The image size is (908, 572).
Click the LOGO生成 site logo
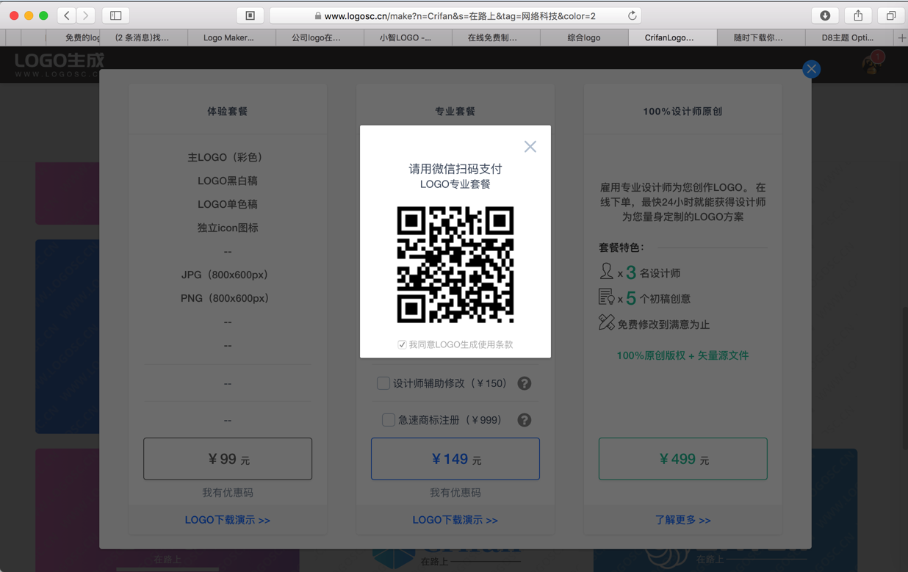[x=59, y=64]
